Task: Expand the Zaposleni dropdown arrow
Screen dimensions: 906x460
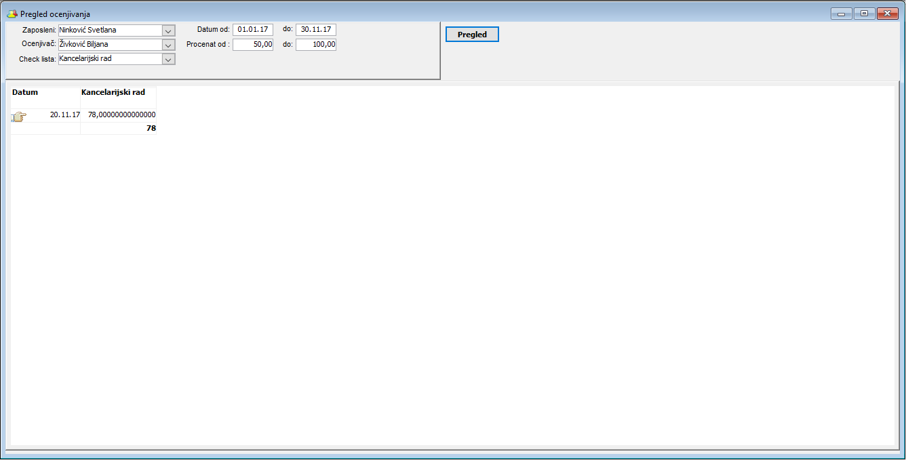Action: click(x=168, y=30)
